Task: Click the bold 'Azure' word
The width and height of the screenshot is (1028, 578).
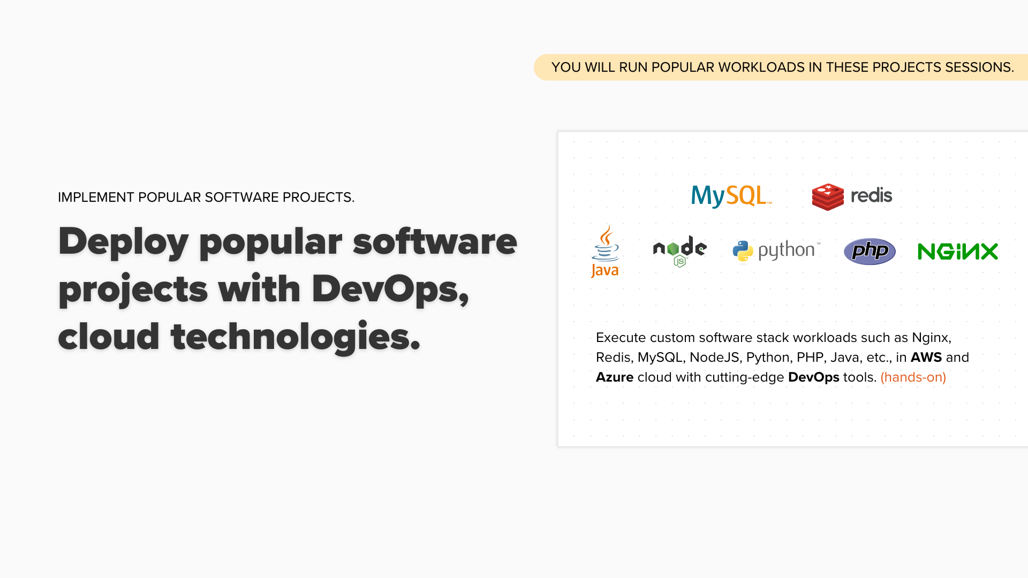Action: (x=615, y=377)
